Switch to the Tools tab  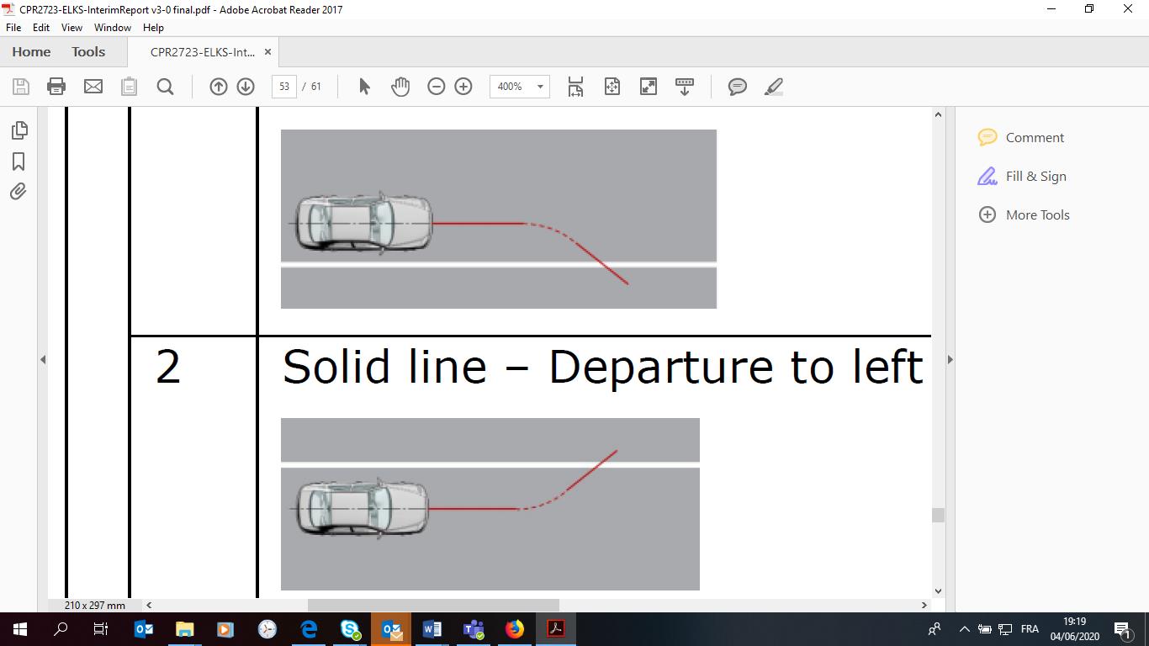point(88,52)
